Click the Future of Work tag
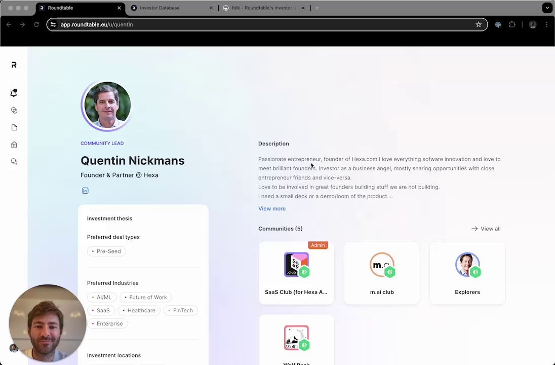The width and height of the screenshot is (555, 365). pos(145,297)
